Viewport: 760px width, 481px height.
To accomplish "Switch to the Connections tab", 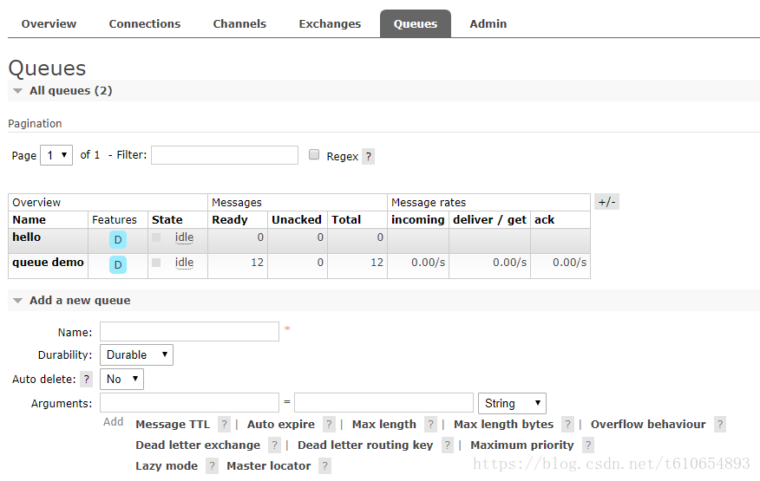I will (144, 23).
